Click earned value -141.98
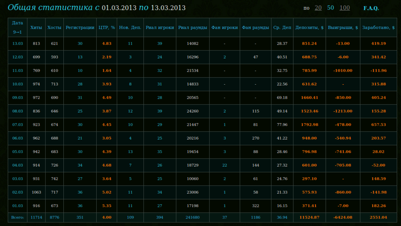 click(379, 192)
